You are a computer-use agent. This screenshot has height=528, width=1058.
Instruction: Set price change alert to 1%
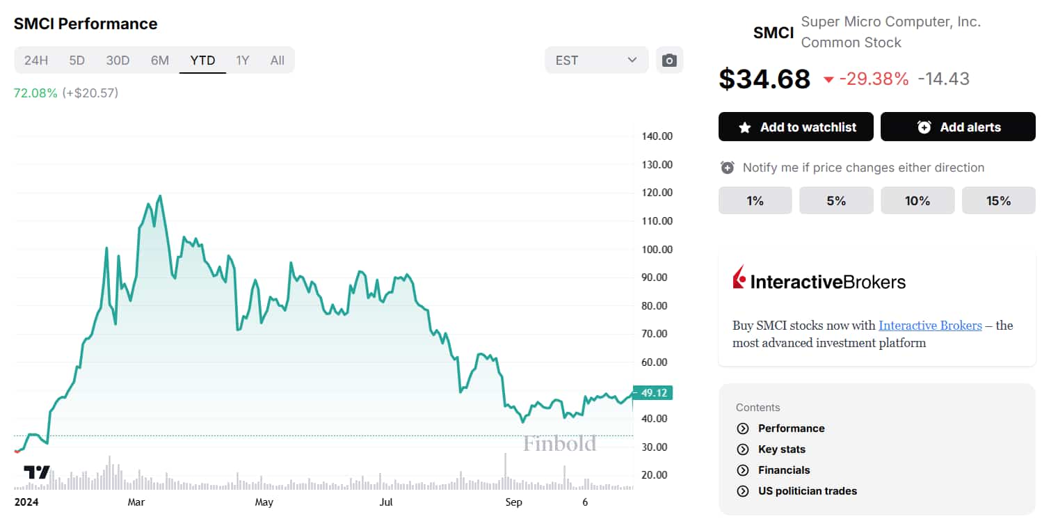tap(755, 200)
